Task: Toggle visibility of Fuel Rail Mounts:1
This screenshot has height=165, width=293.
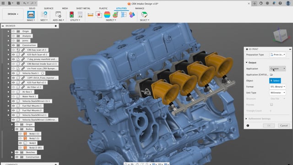Action: pos(13,106)
